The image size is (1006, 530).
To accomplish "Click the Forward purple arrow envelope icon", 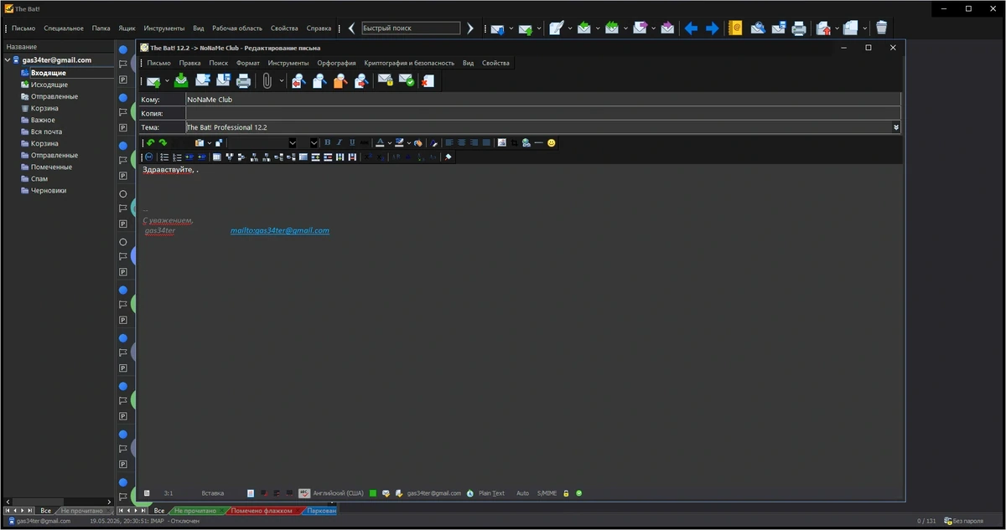I will [640, 28].
